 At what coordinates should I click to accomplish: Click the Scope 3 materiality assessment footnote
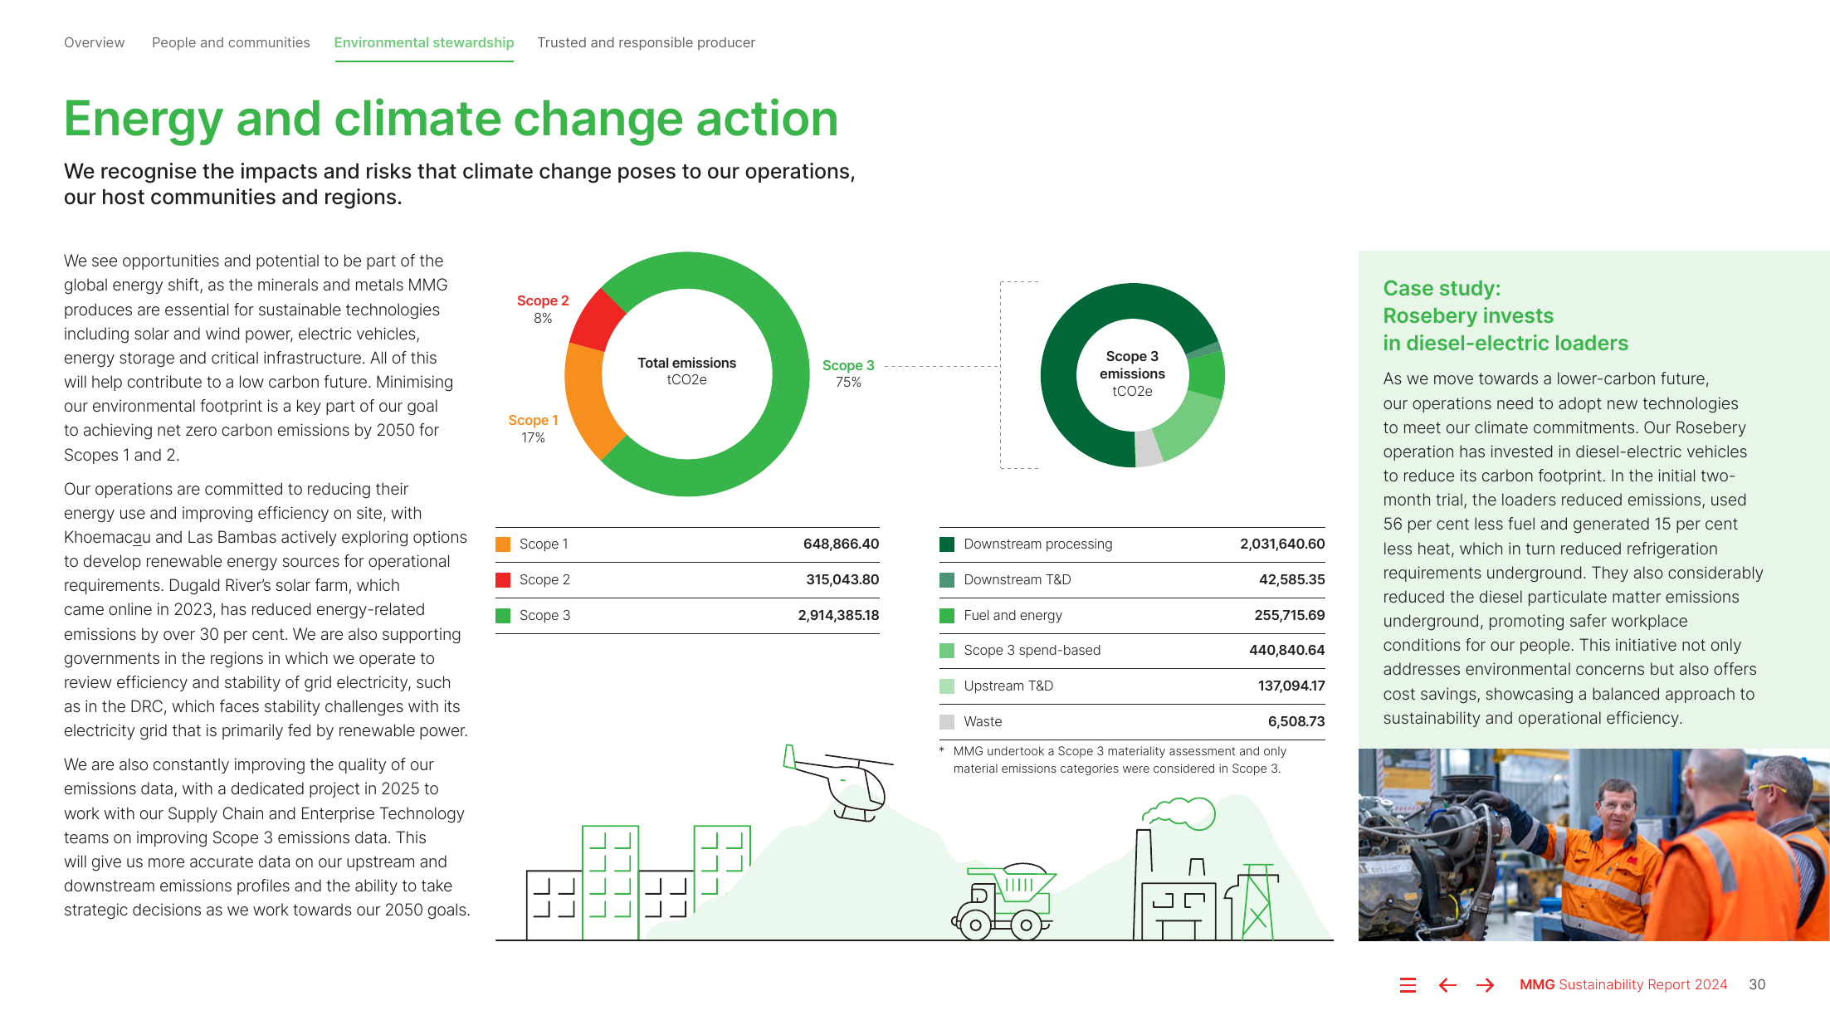(1114, 760)
